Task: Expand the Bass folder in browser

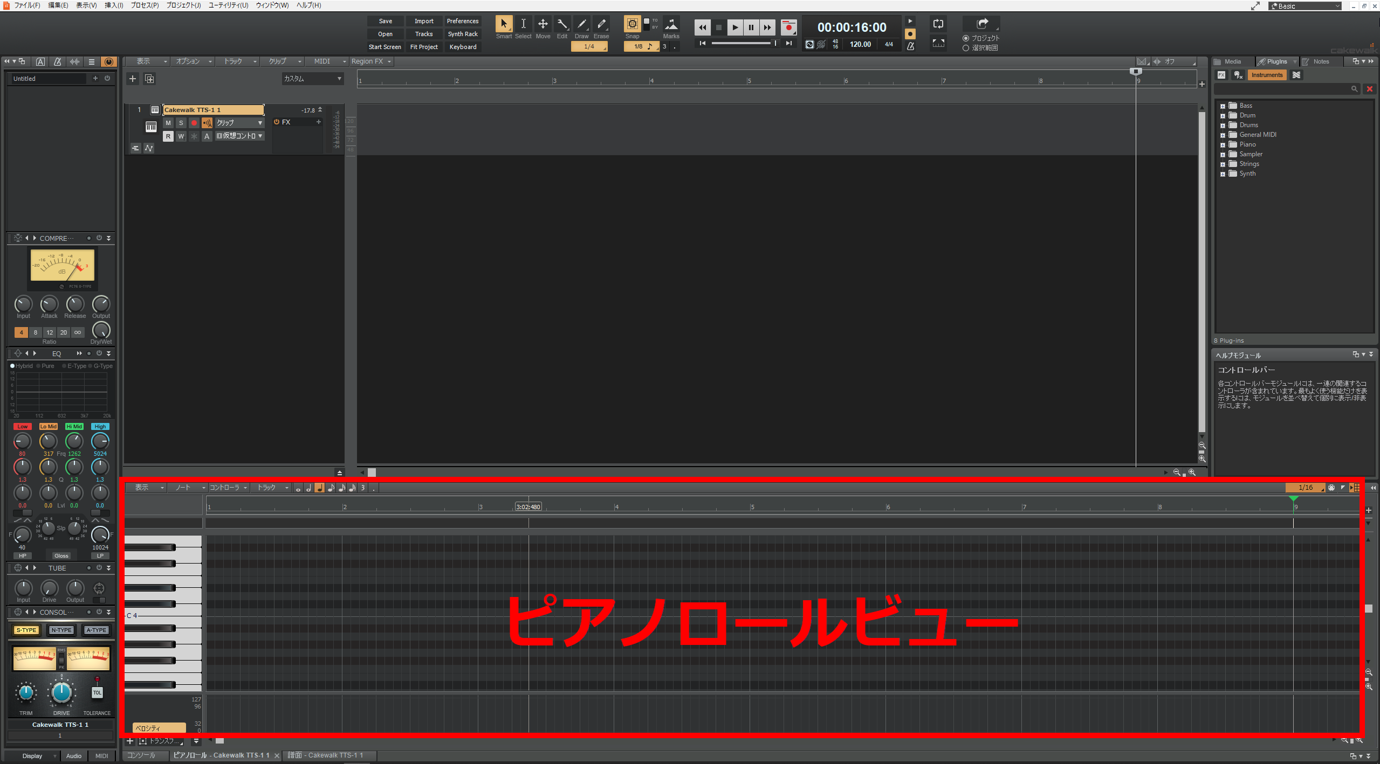Action: (x=1223, y=106)
